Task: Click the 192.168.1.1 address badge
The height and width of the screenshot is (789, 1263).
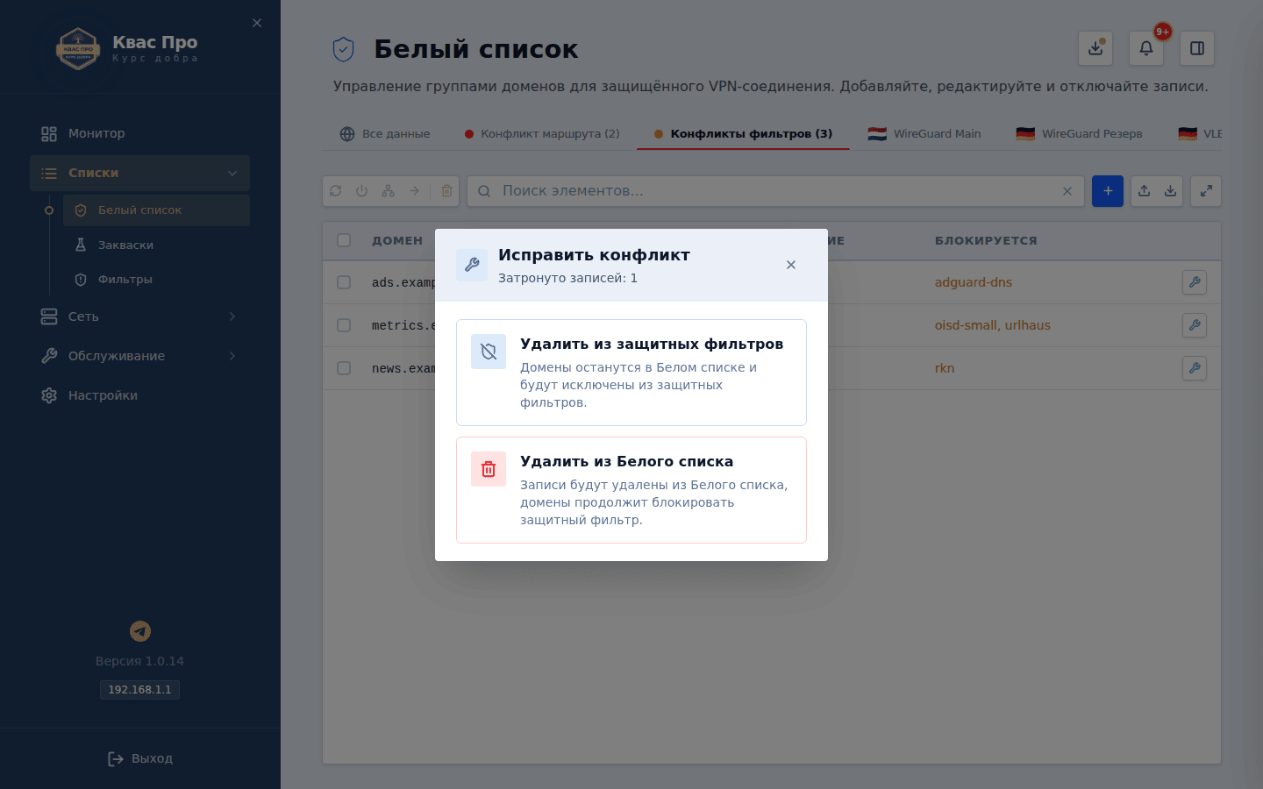Action: [x=140, y=690]
